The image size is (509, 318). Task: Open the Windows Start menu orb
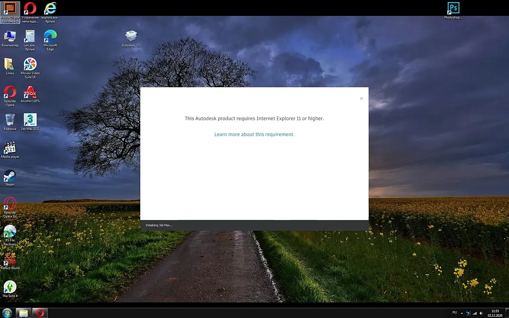(7, 313)
